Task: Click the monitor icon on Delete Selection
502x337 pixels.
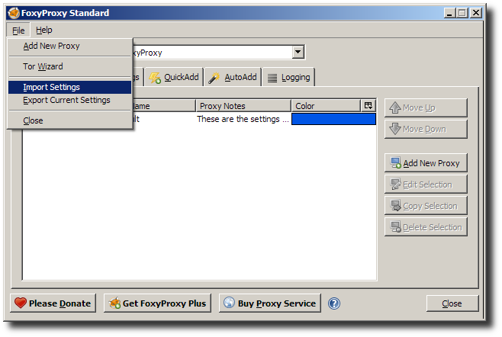Action: (396, 227)
